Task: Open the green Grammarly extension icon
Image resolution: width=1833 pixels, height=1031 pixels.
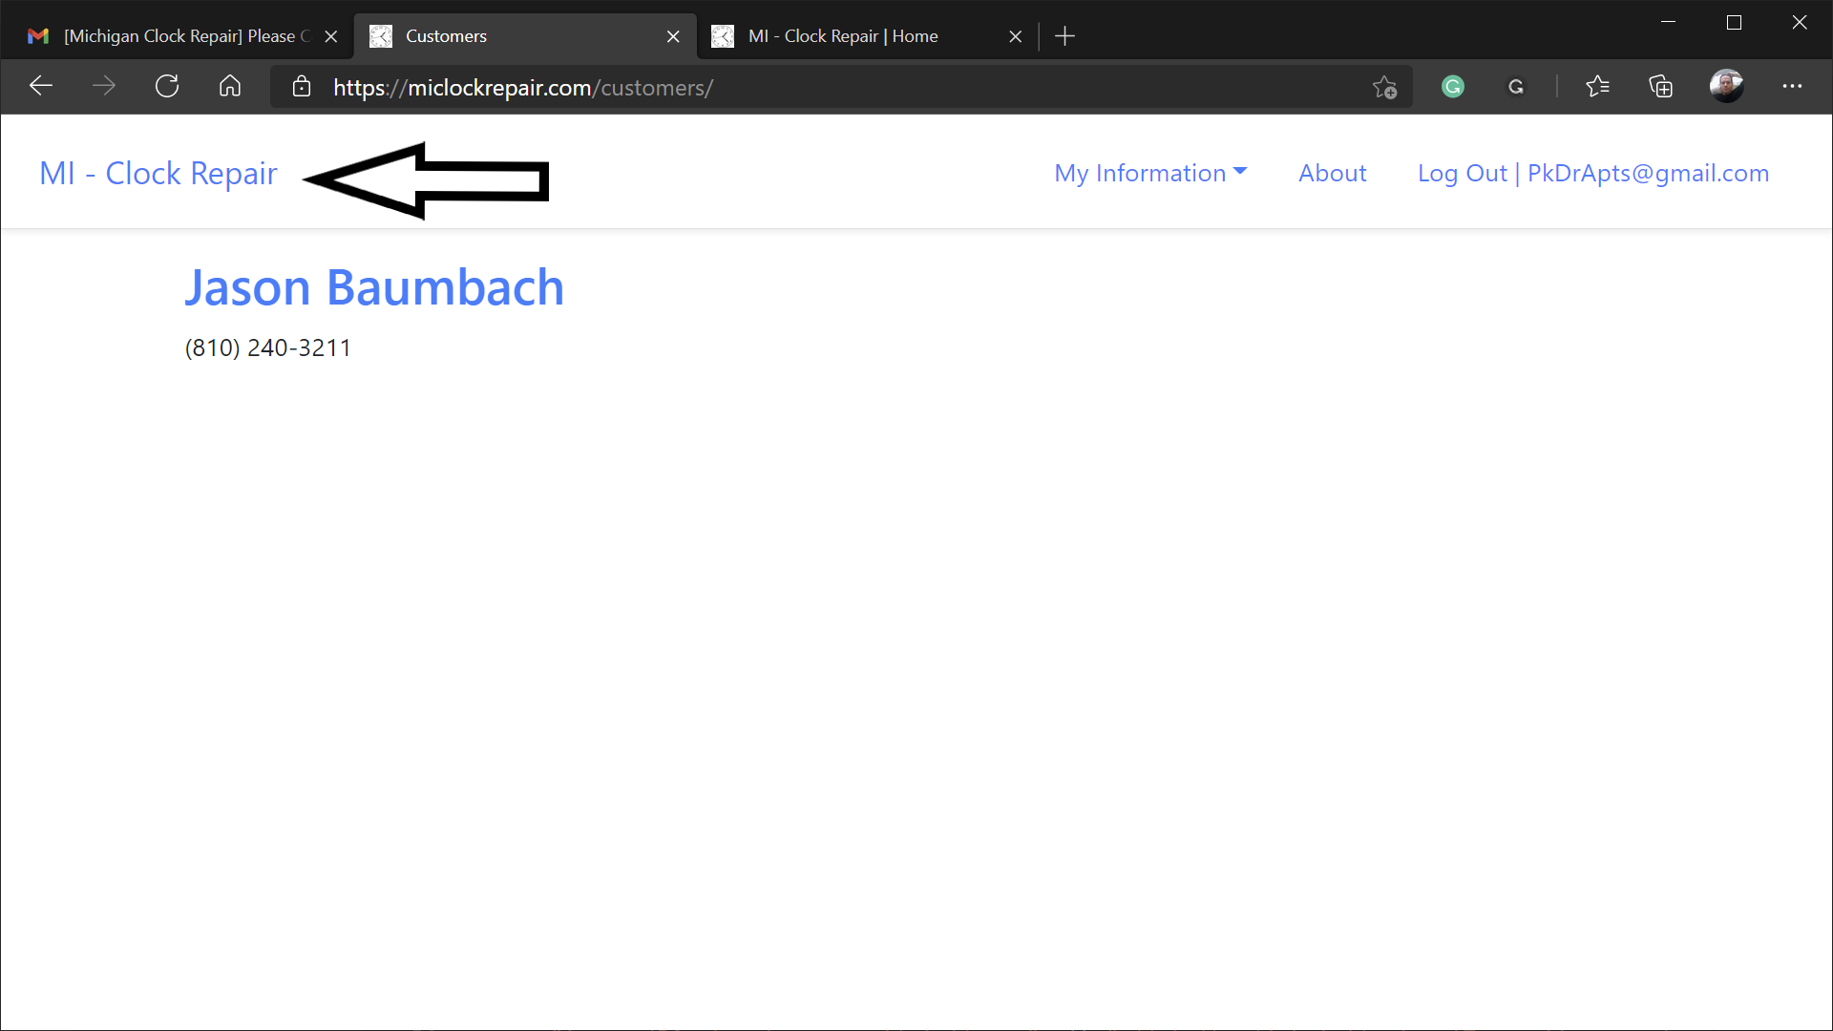Action: [x=1453, y=87]
